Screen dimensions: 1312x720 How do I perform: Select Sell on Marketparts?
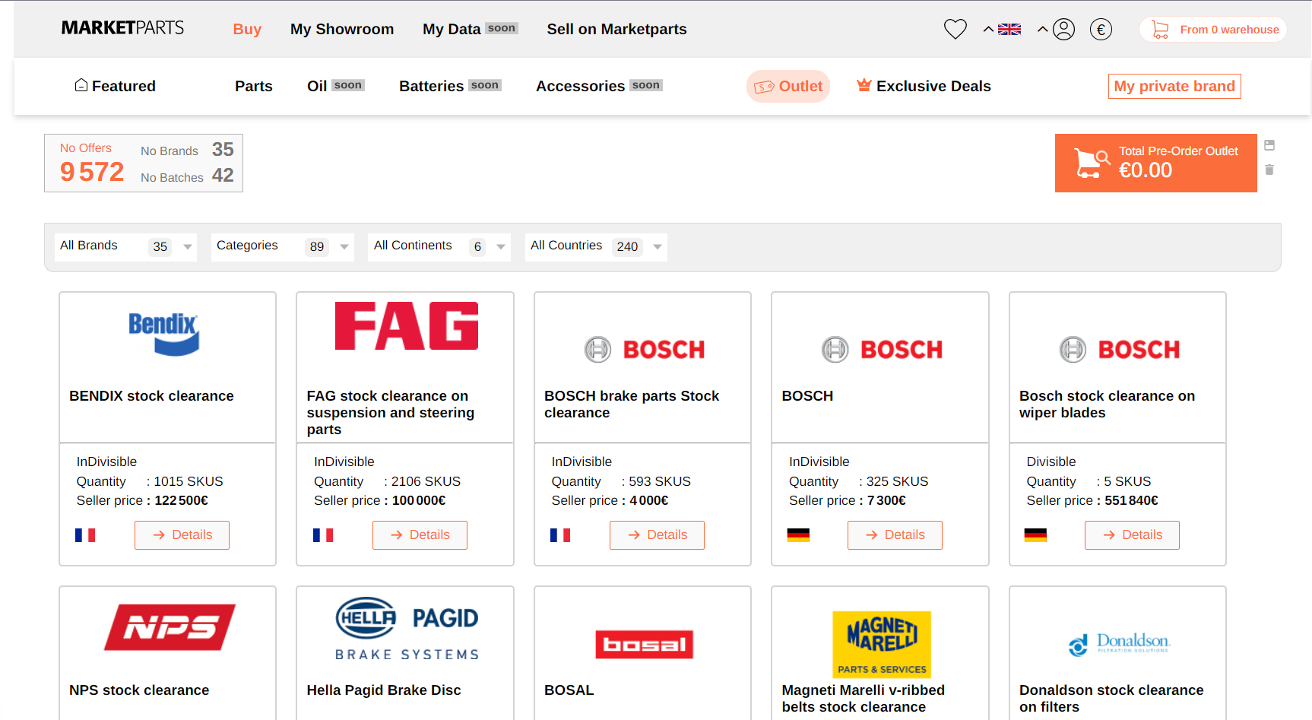[x=616, y=29]
